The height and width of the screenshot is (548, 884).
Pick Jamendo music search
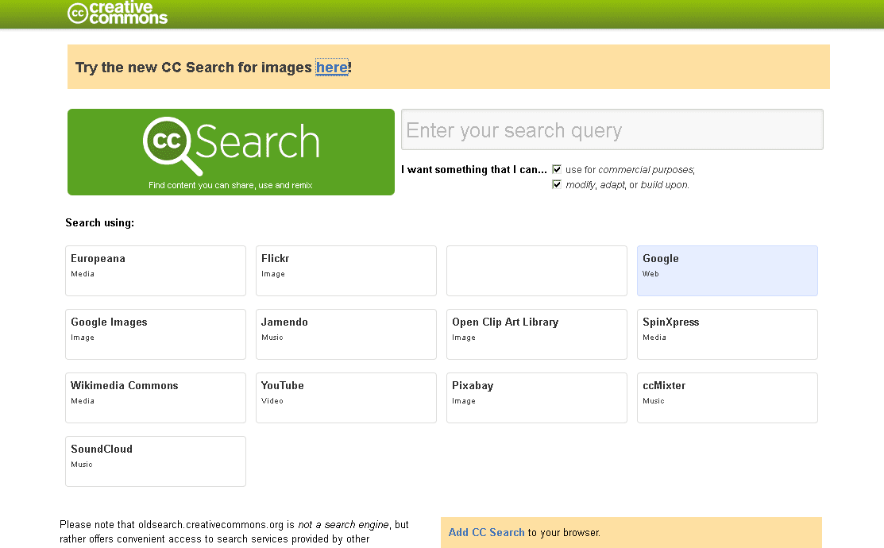click(x=346, y=334)
